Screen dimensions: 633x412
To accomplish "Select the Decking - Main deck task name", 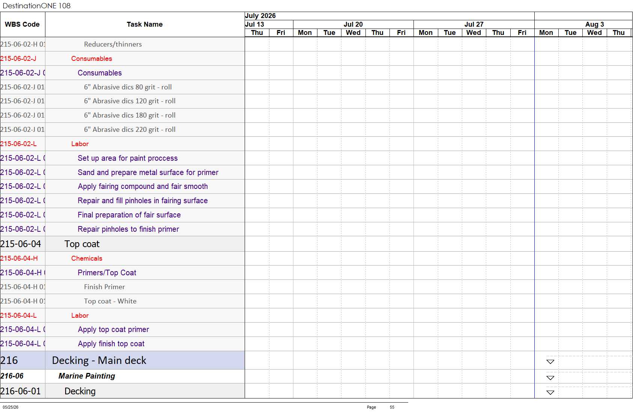I will pyautogui.click(x=99, y=361).
